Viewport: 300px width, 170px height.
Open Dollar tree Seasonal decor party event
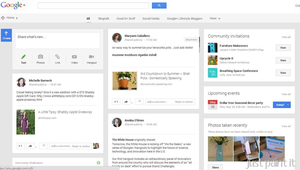pos(241,103)
